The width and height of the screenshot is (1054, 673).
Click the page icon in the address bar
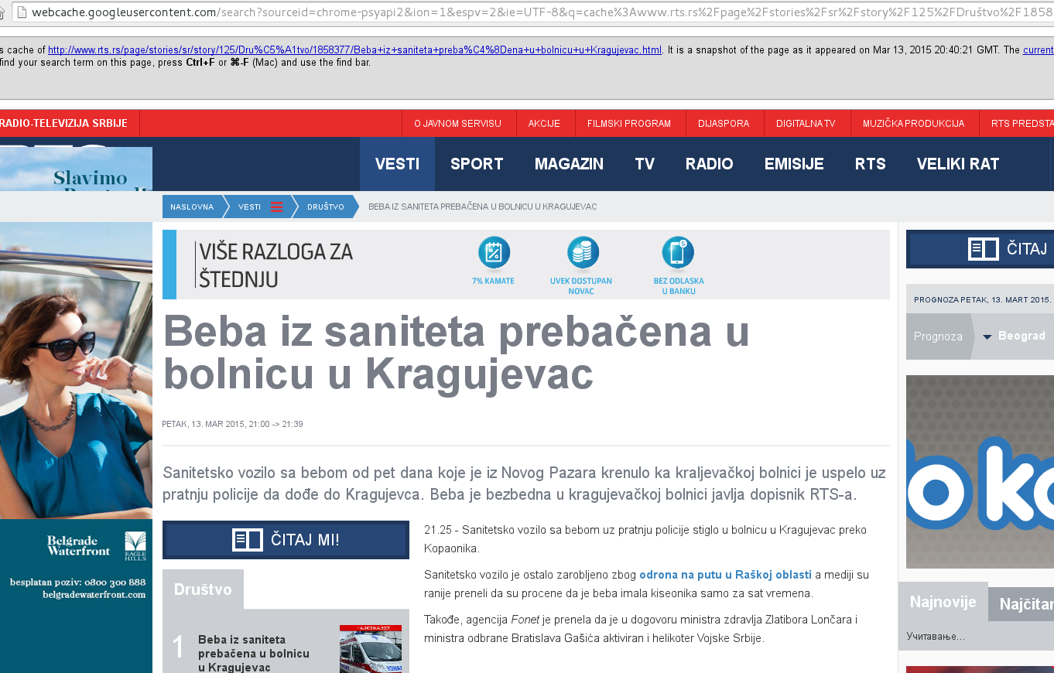coord(21,12)
